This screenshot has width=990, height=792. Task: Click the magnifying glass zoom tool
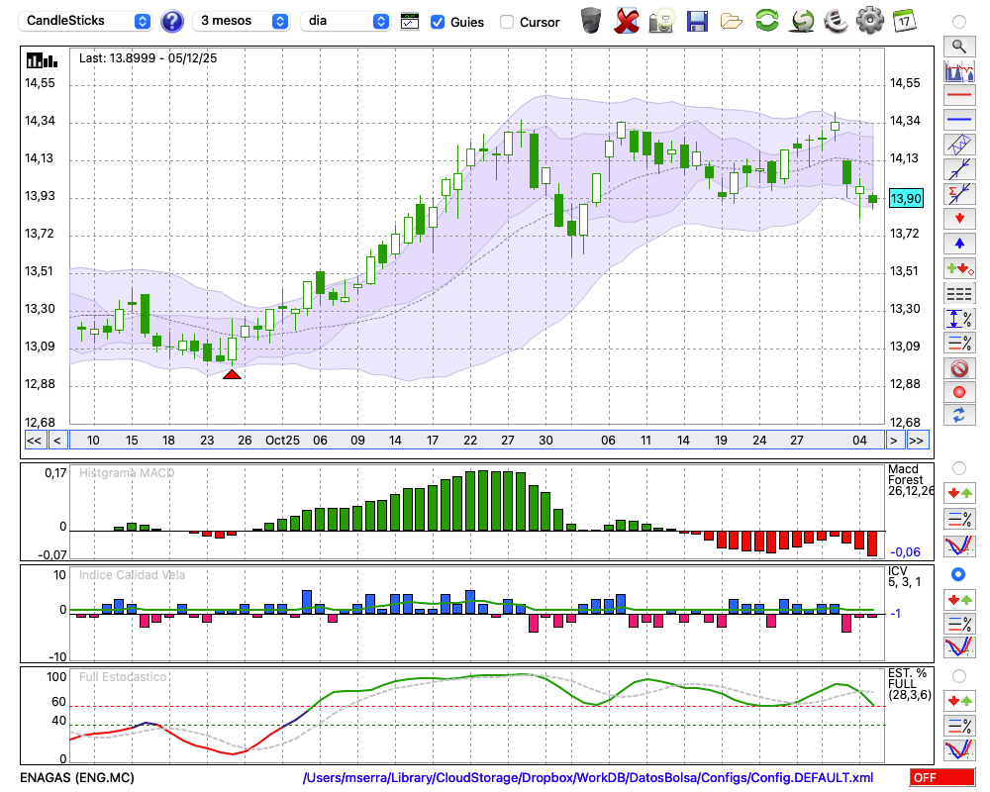point(958,46)
